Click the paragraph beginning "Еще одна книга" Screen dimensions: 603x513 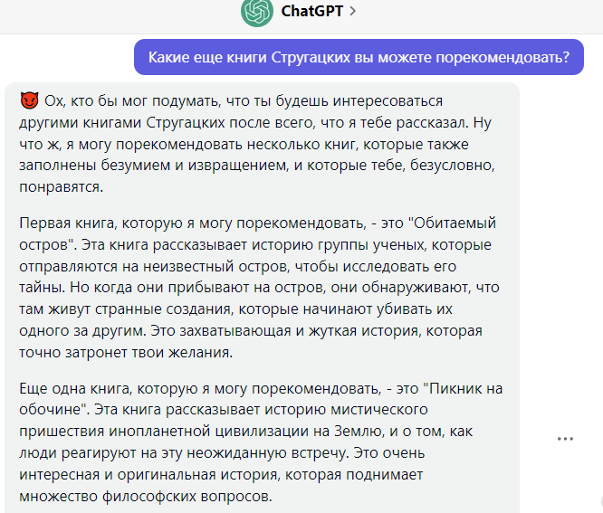tap(261, 442)
